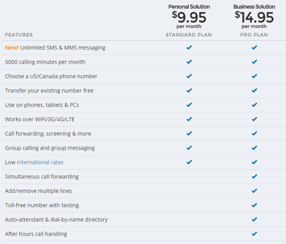Click Pro checkmark for Toll-free number with texting
Image resolution: width=286 pixels, height=244 pixels.
[254, 205]
